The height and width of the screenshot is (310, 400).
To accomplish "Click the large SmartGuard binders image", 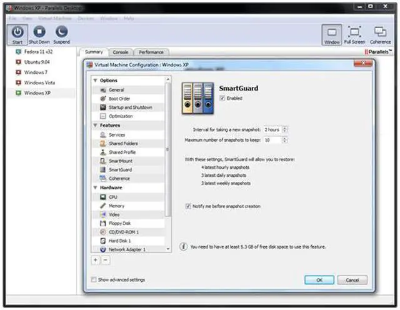I will click(x=197, y=98).
